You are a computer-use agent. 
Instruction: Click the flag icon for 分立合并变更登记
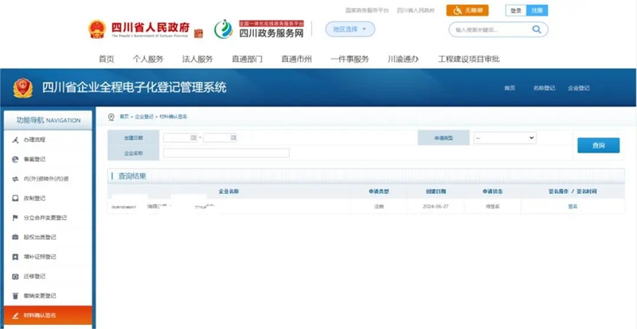point(15,218)
